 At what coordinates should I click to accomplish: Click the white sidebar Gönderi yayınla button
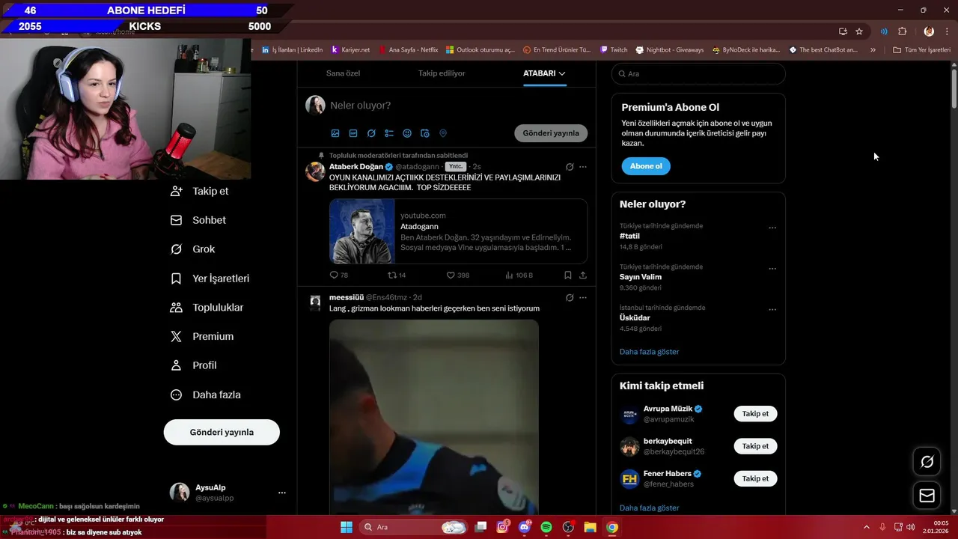coord(222,432)
